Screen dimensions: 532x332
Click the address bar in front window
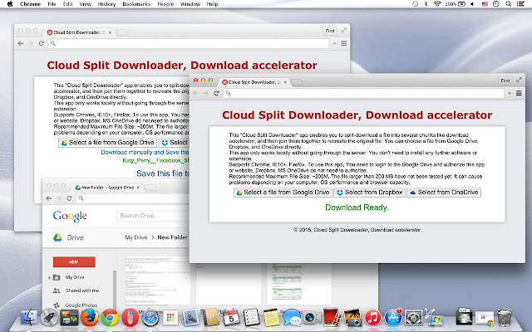point(364,93)
